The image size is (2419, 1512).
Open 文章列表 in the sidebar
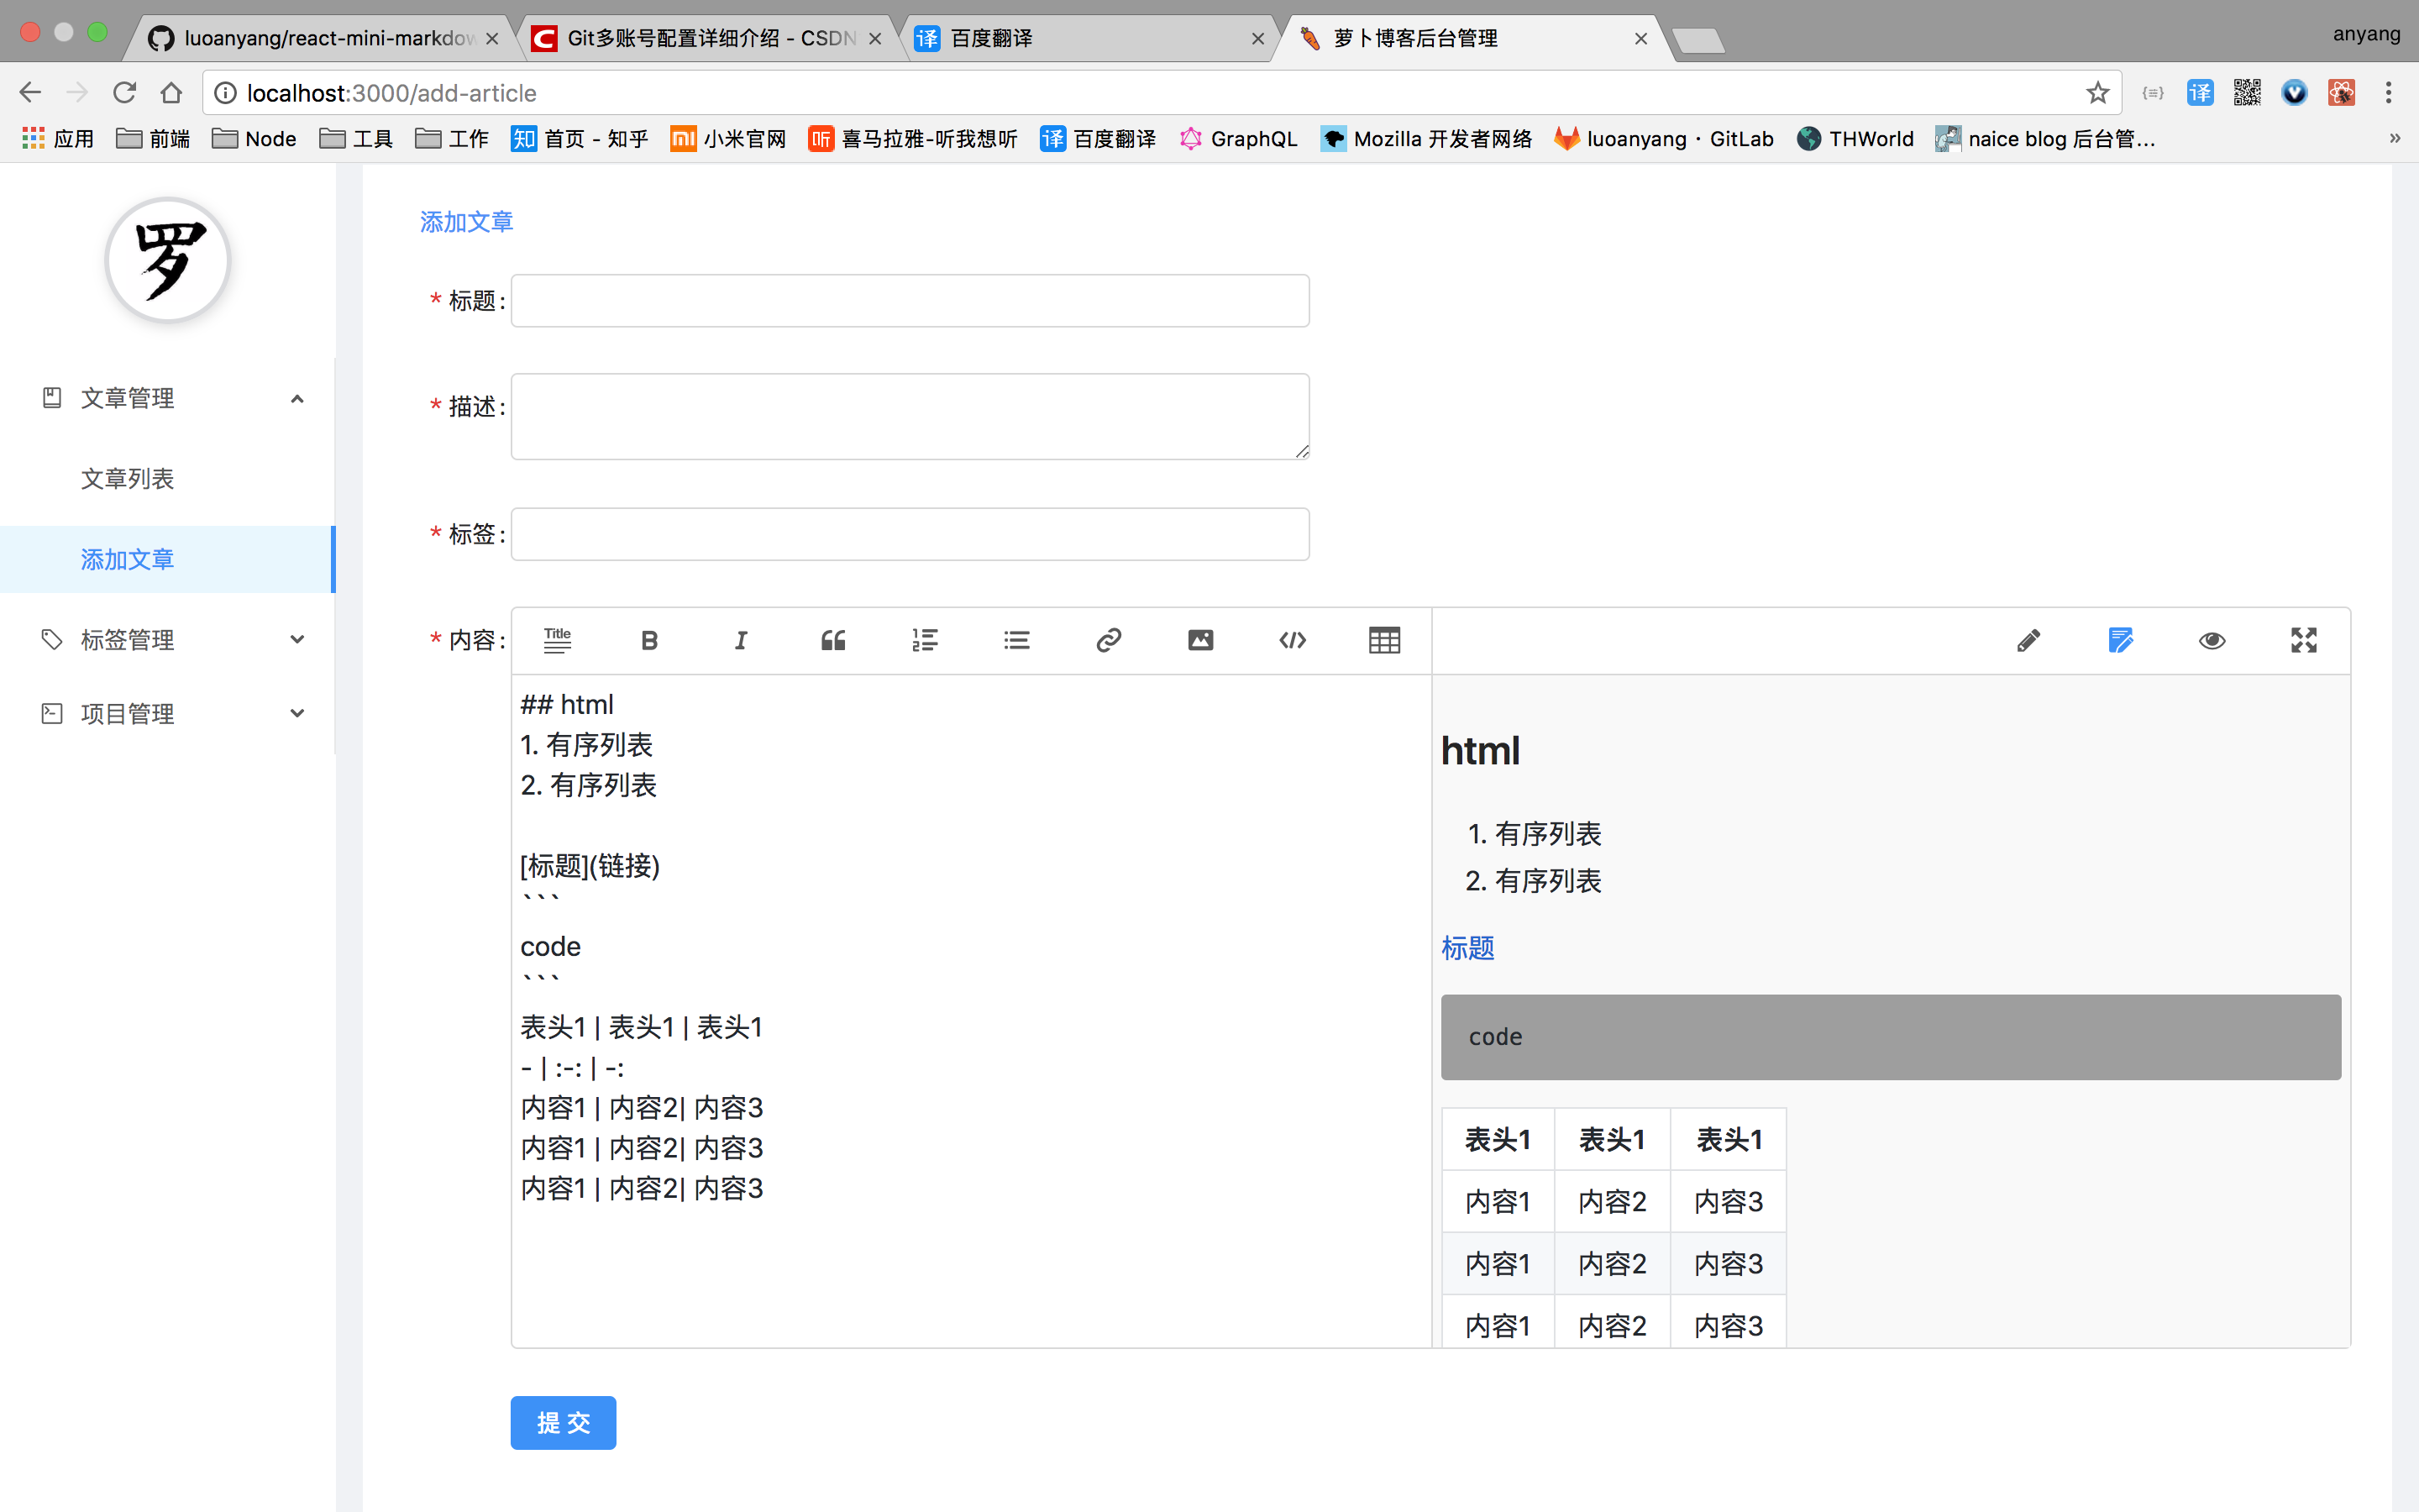128,478
